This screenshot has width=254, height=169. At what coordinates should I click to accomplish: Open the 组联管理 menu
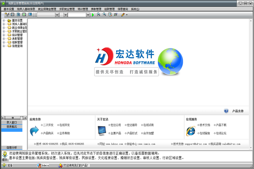(109, 9)
